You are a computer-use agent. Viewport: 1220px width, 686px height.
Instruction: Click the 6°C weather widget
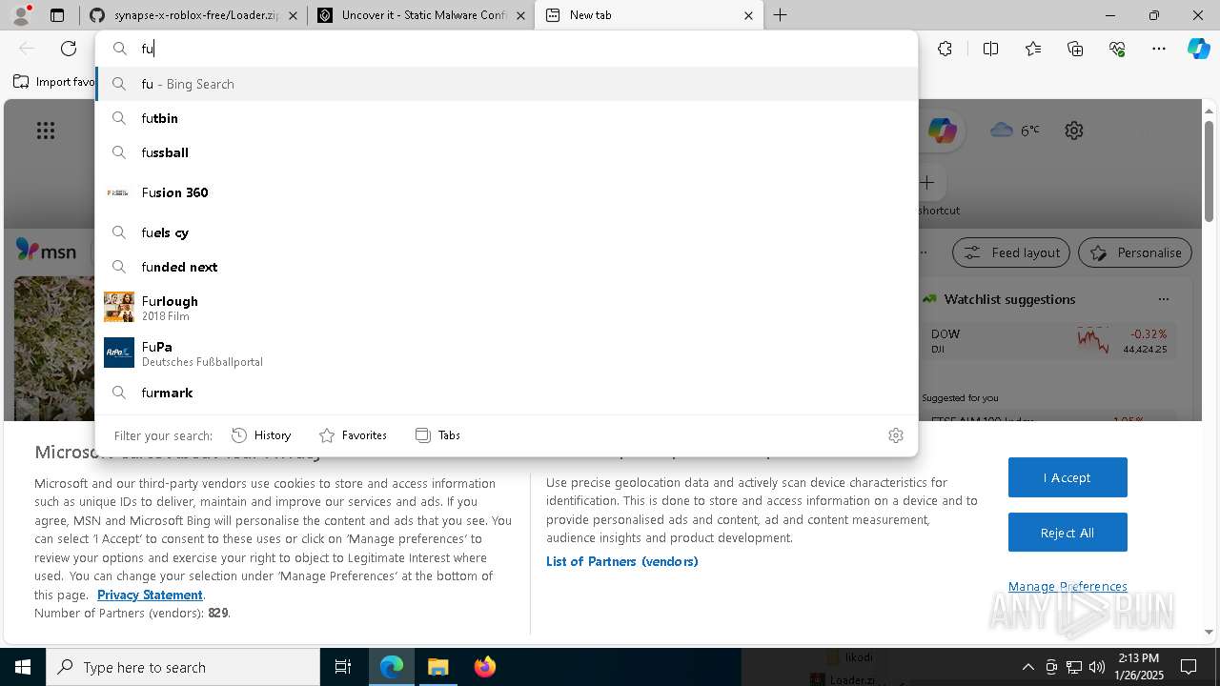[1015, 131]
